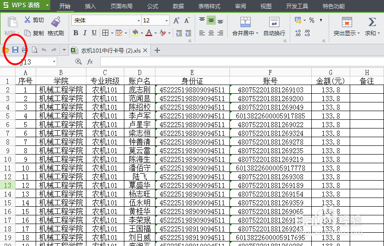This screenshot has width=384, height=246.
Task: Click in the formula bar input
Action: pyautogui.click(x=242, y=62)
